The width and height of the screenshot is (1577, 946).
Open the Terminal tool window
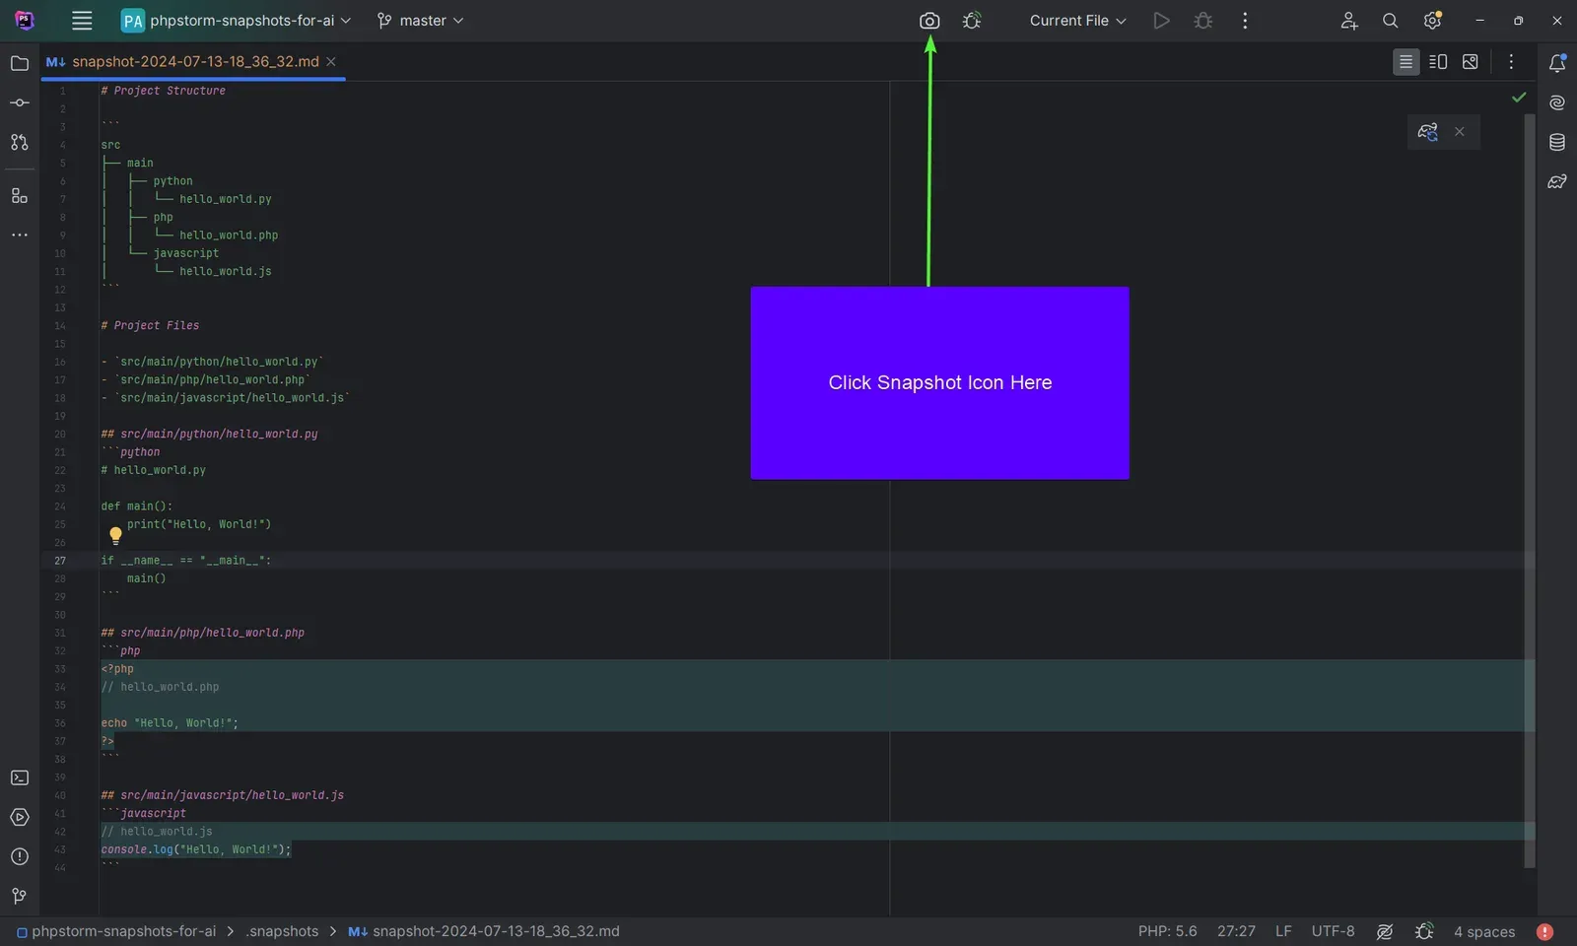pos(20,778)
